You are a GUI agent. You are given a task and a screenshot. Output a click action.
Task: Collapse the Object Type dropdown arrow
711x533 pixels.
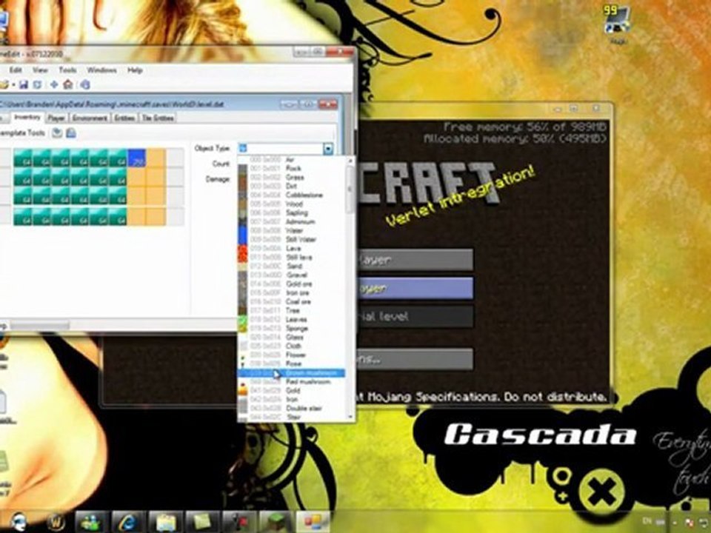click(x=328, y=148)
